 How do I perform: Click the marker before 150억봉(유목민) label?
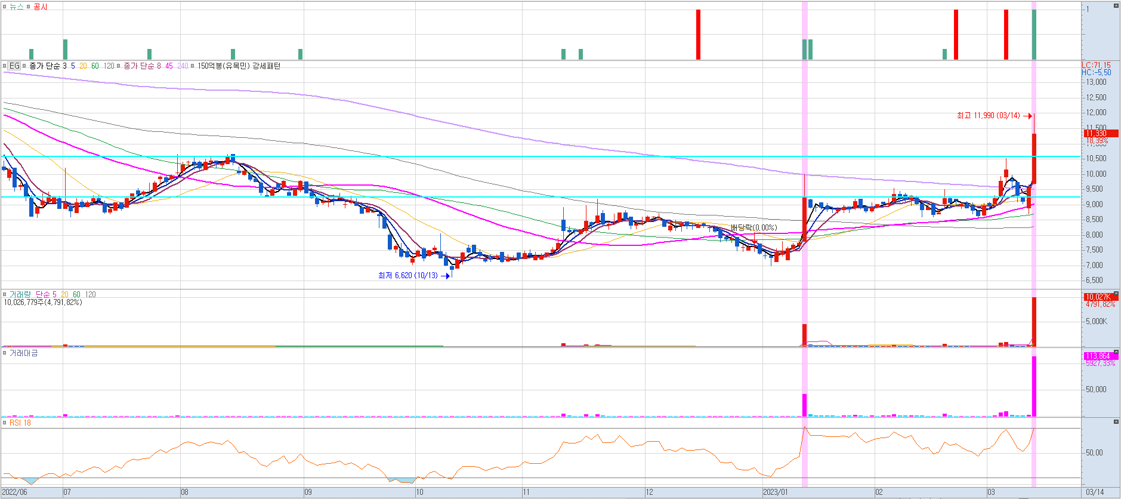(x=193, y=66)
